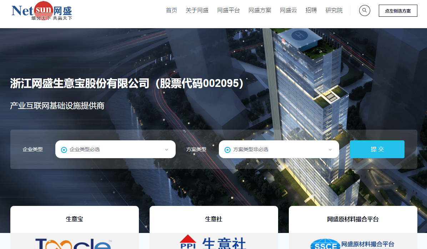The width and height of the screenshot is (427, 249).
Task: Switch to the 网盛云 navigation item
Action: [x=288, y=10]
